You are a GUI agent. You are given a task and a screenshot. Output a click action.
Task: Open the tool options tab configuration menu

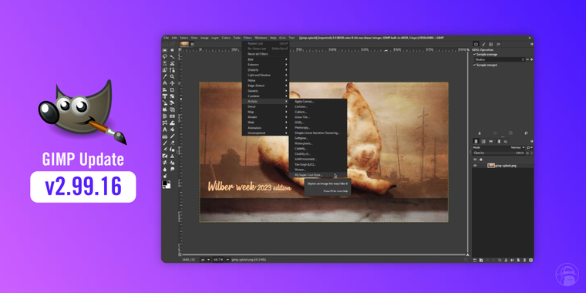pyautogui.click(x=532, y=44)
